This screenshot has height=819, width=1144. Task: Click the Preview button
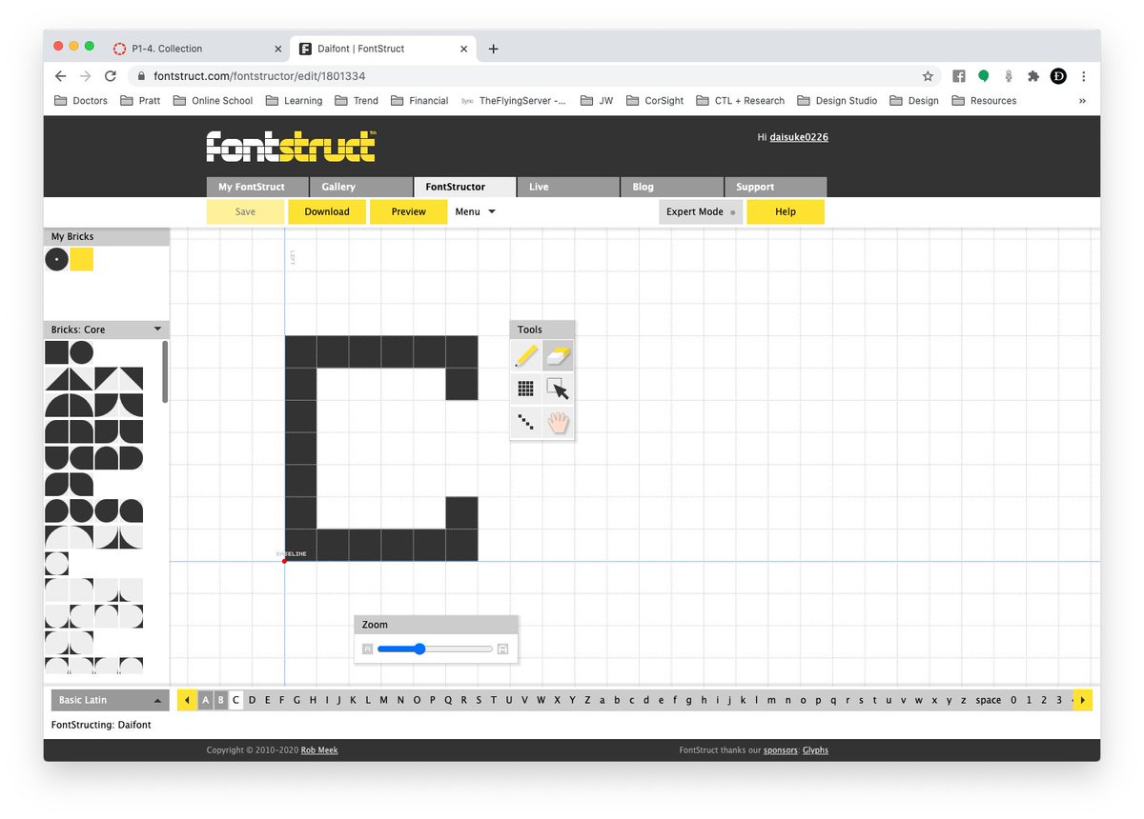[x=408, y=211]
